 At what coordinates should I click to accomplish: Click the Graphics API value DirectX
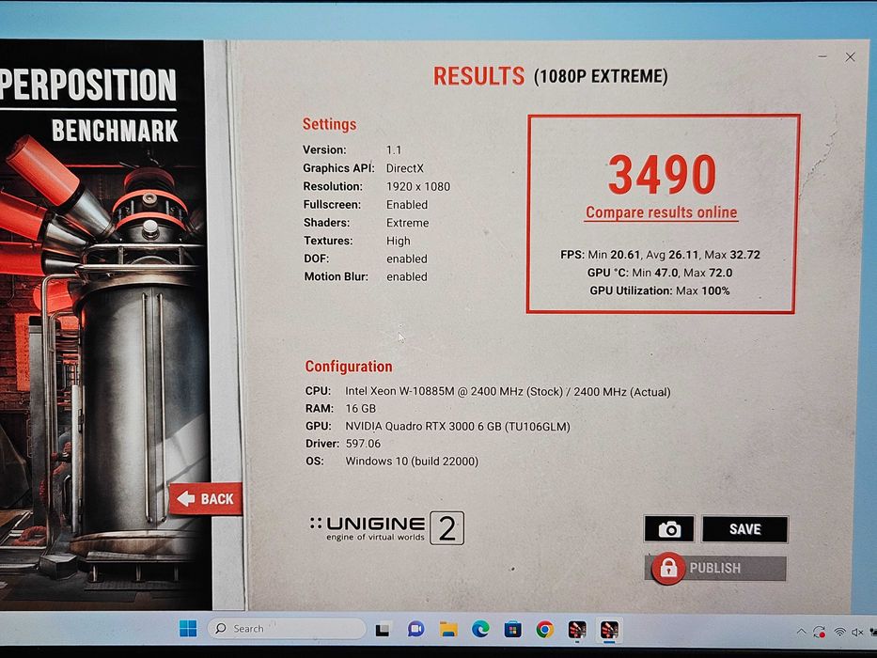pyautogui.click(x=405, y=168)
